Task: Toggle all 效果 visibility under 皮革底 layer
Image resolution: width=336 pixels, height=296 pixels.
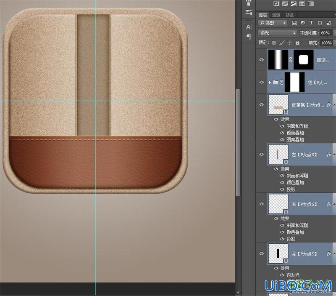Action: coord(276,119)
